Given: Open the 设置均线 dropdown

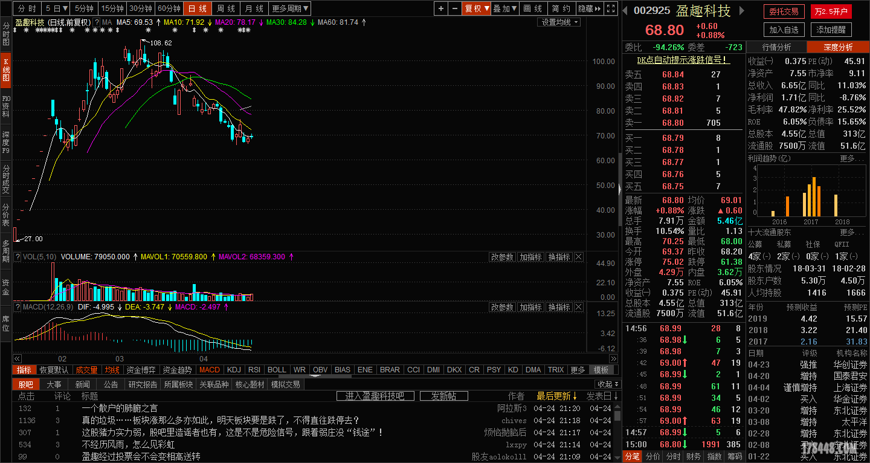Looking at the screenshot, I should pos(559,22).
